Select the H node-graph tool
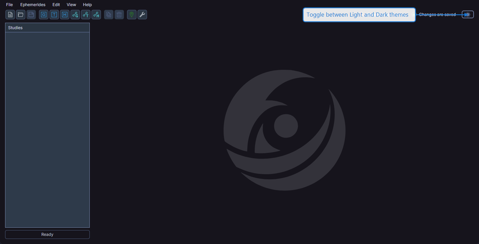 [96, 15]
